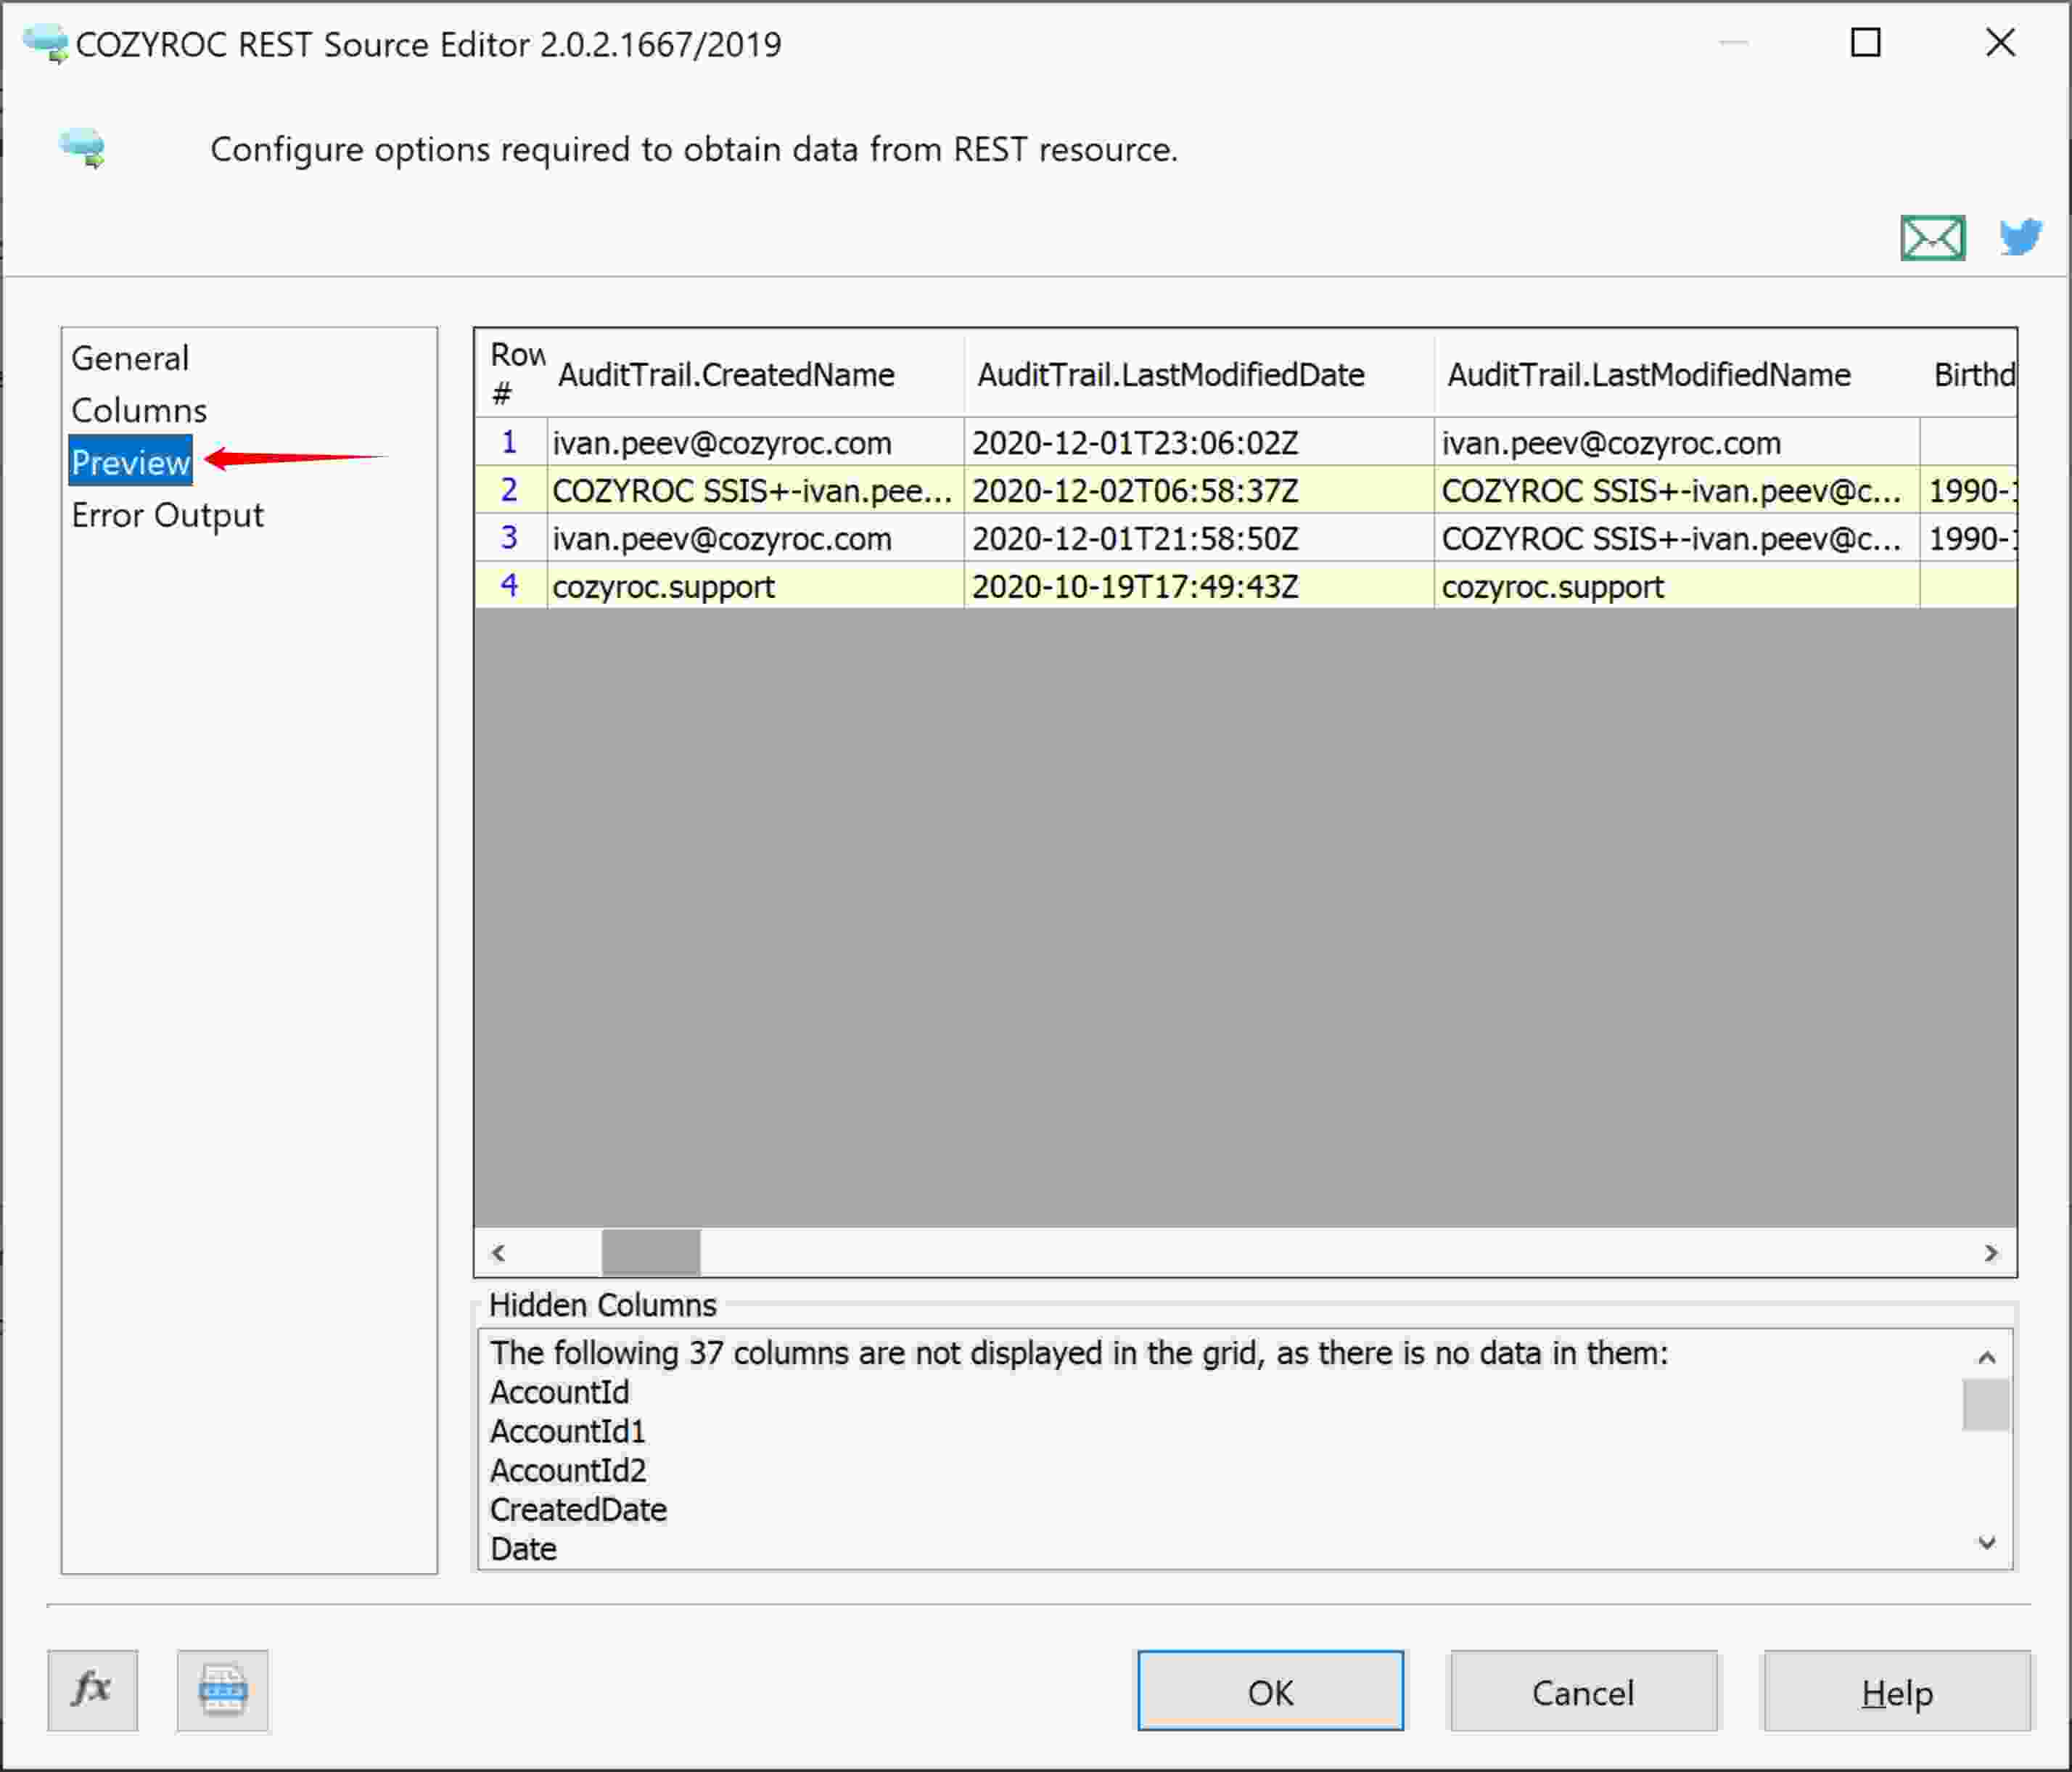Screen dimensions: 2072x1772
Task: Click the grid's horizontal scroll left arrow
Action: [x=498, y=1252]
